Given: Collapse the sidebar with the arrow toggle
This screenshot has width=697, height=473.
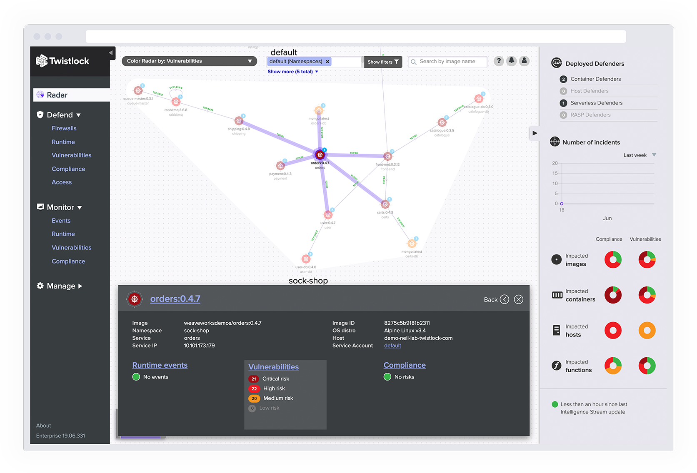Looking at the screenshot, I should [x=111, y=53].
